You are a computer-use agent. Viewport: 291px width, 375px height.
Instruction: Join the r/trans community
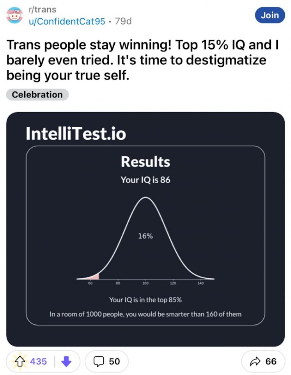point(270,15)
